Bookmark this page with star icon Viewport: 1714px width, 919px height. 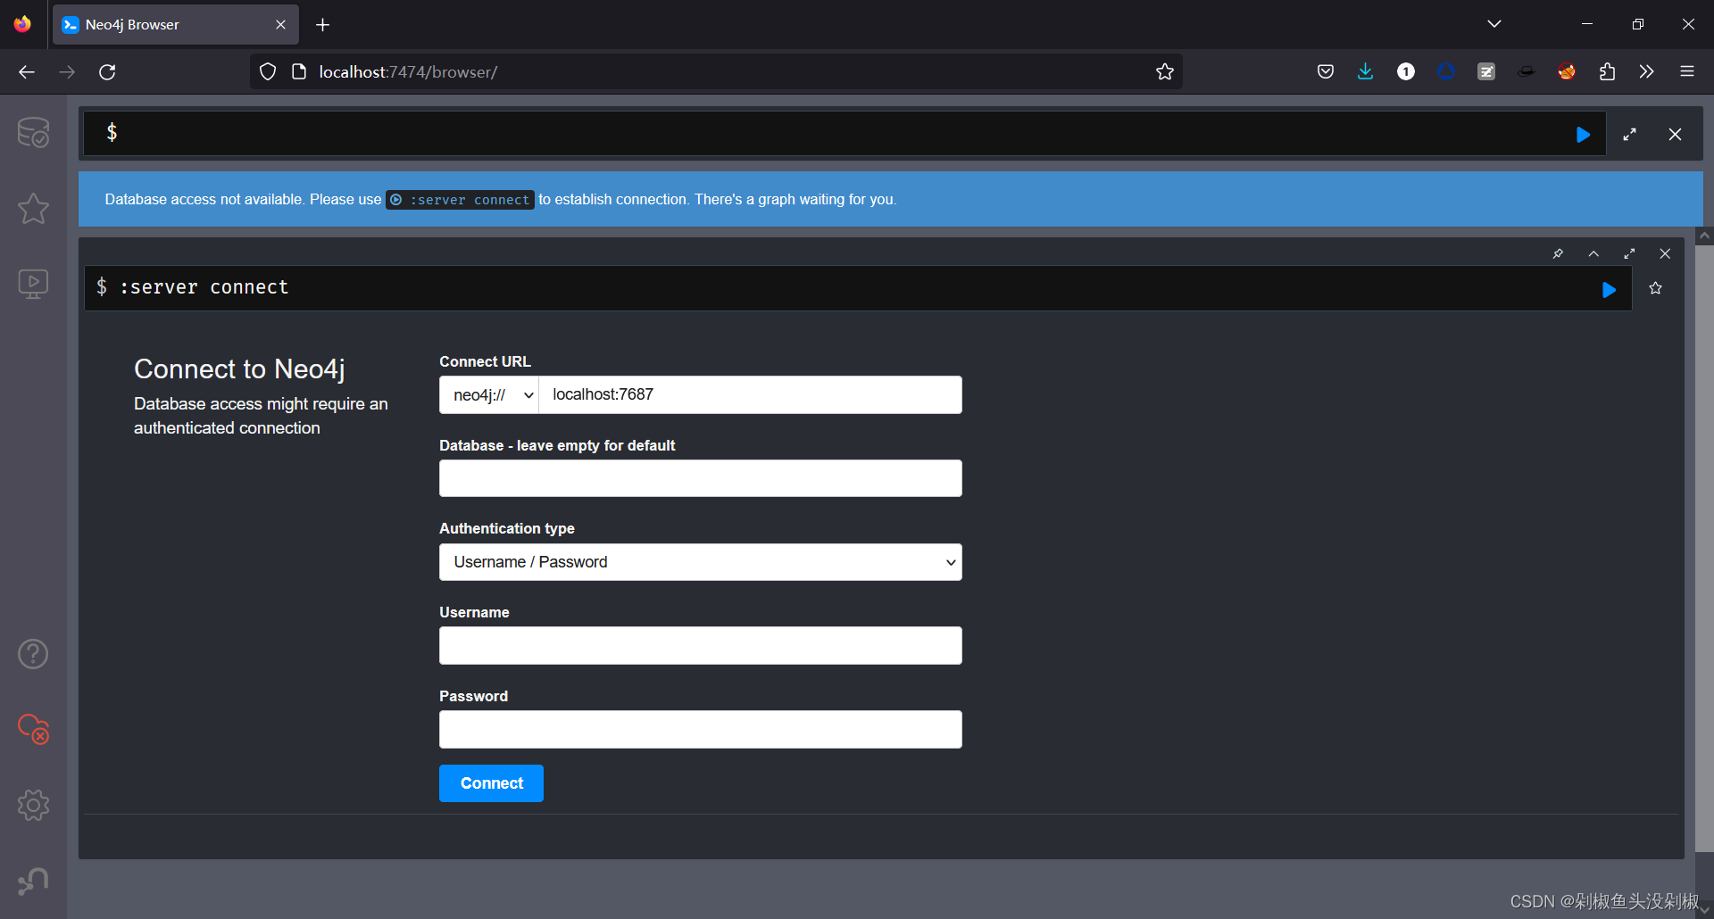point(1164,72)
